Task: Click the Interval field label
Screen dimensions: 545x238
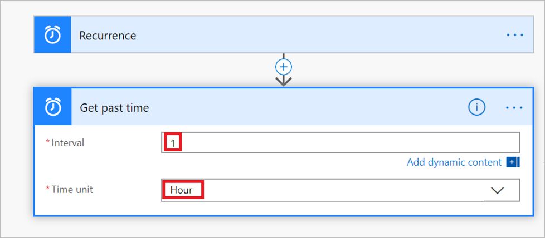Action: coord(68,142)
